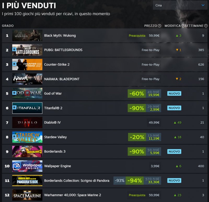Click wishlist badge icon on PUBG thumbnail
209x202 pixels.
14,49
